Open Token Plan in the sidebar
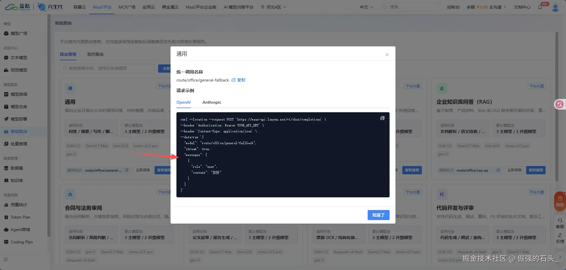 pos(20,217)
